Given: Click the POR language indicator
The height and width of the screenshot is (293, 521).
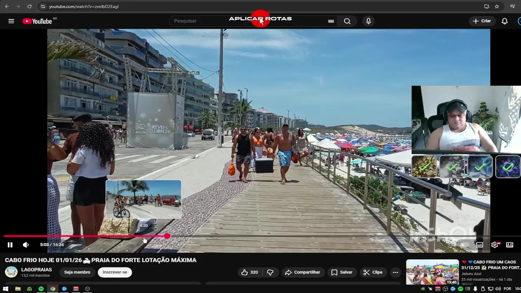Looking at the screenshot, I should click(x=507, y=289).
